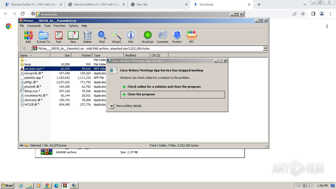
Task: Reload the Chrome page
Action: point(23,14)
